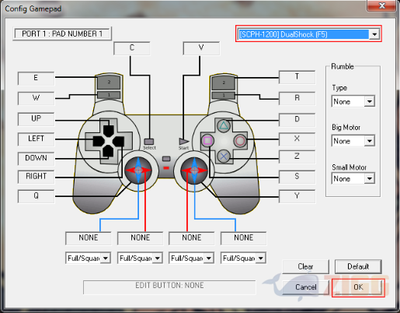Screen dimensions: 400x313
Task: Select the Select-button mapping box labeled C
Action: [x=132, y=48]
